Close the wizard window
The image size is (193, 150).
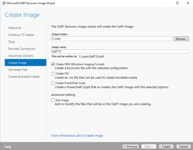(188, 3)
